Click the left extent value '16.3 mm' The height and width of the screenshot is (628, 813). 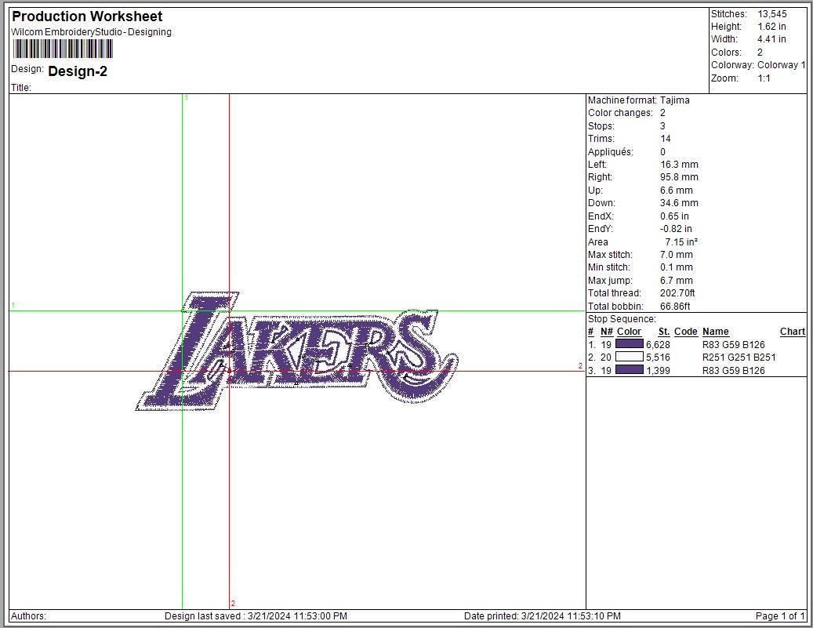(x=679, y=165)
